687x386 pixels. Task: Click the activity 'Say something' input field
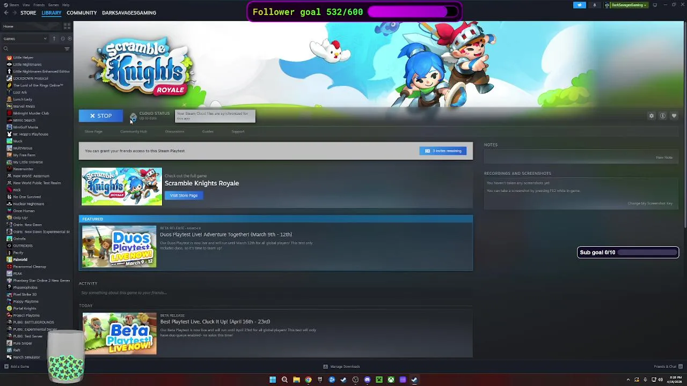coord(276,293)
